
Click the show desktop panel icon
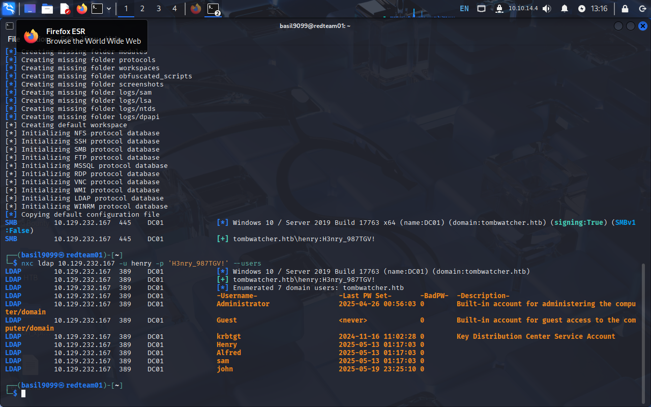click(x=30, y=8)
